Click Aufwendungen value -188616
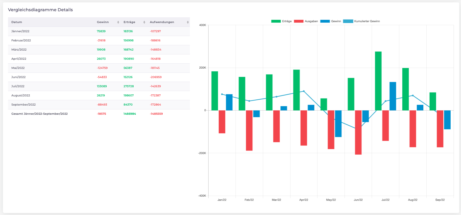This screenshot has height=215, width=461. 155,40
